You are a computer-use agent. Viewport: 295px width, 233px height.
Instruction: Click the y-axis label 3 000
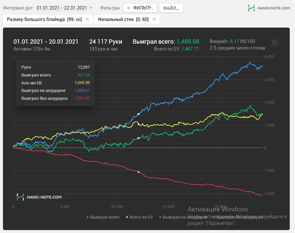[x=269, y=79]
